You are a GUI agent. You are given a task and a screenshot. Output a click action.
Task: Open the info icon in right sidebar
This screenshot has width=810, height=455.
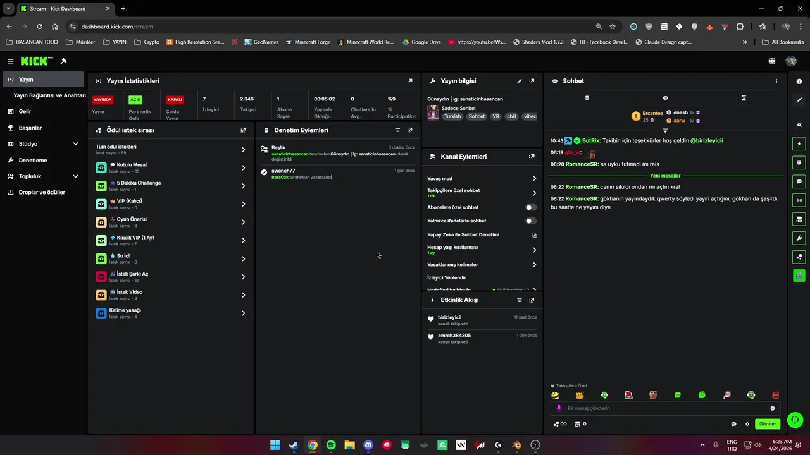pyautogui.click(x=799, y=82)
